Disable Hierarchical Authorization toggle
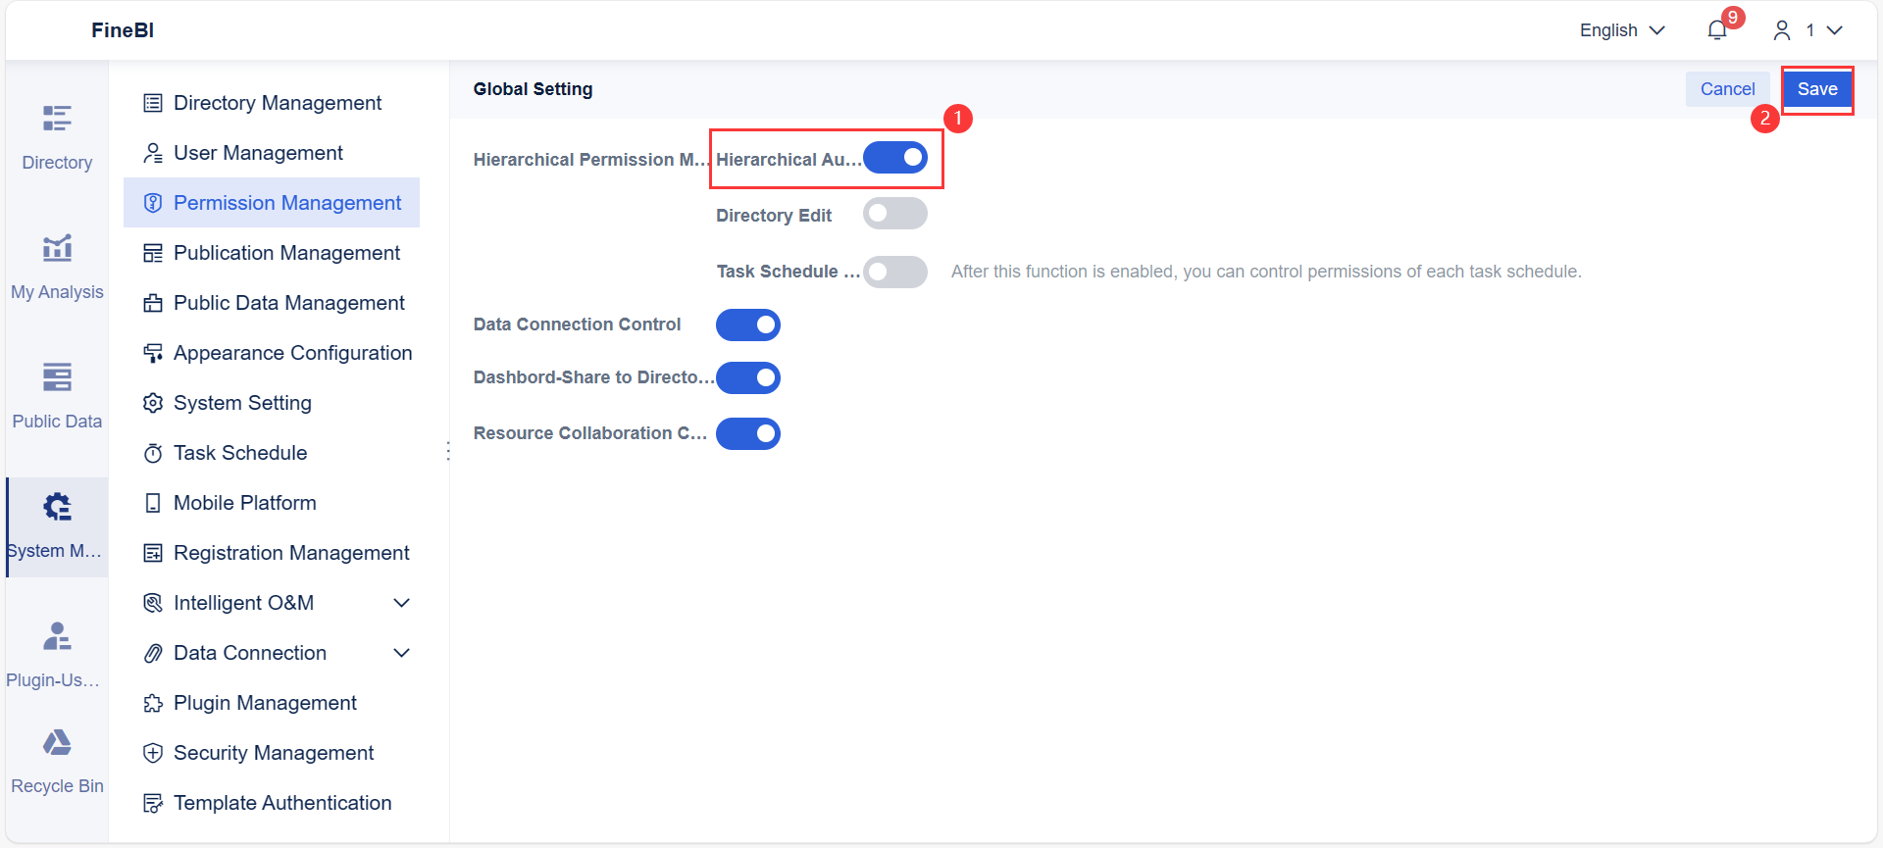1883x848 pixels. click(895, 157)
